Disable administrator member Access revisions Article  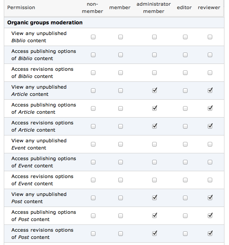[154, 126]
